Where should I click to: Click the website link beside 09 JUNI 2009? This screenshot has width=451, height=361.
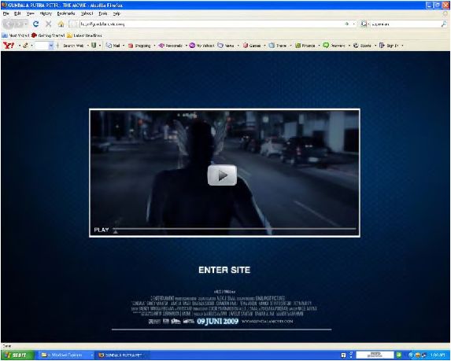pos(267,322)
